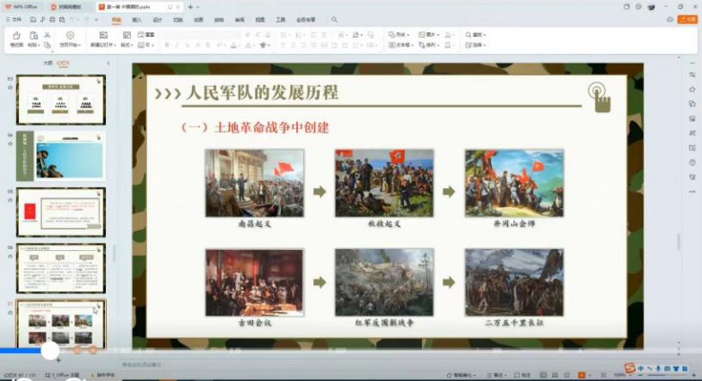702x381 pixels.
Task: Select slide 05 thumbnail with red flag
Action: click(x=61, y=212)
